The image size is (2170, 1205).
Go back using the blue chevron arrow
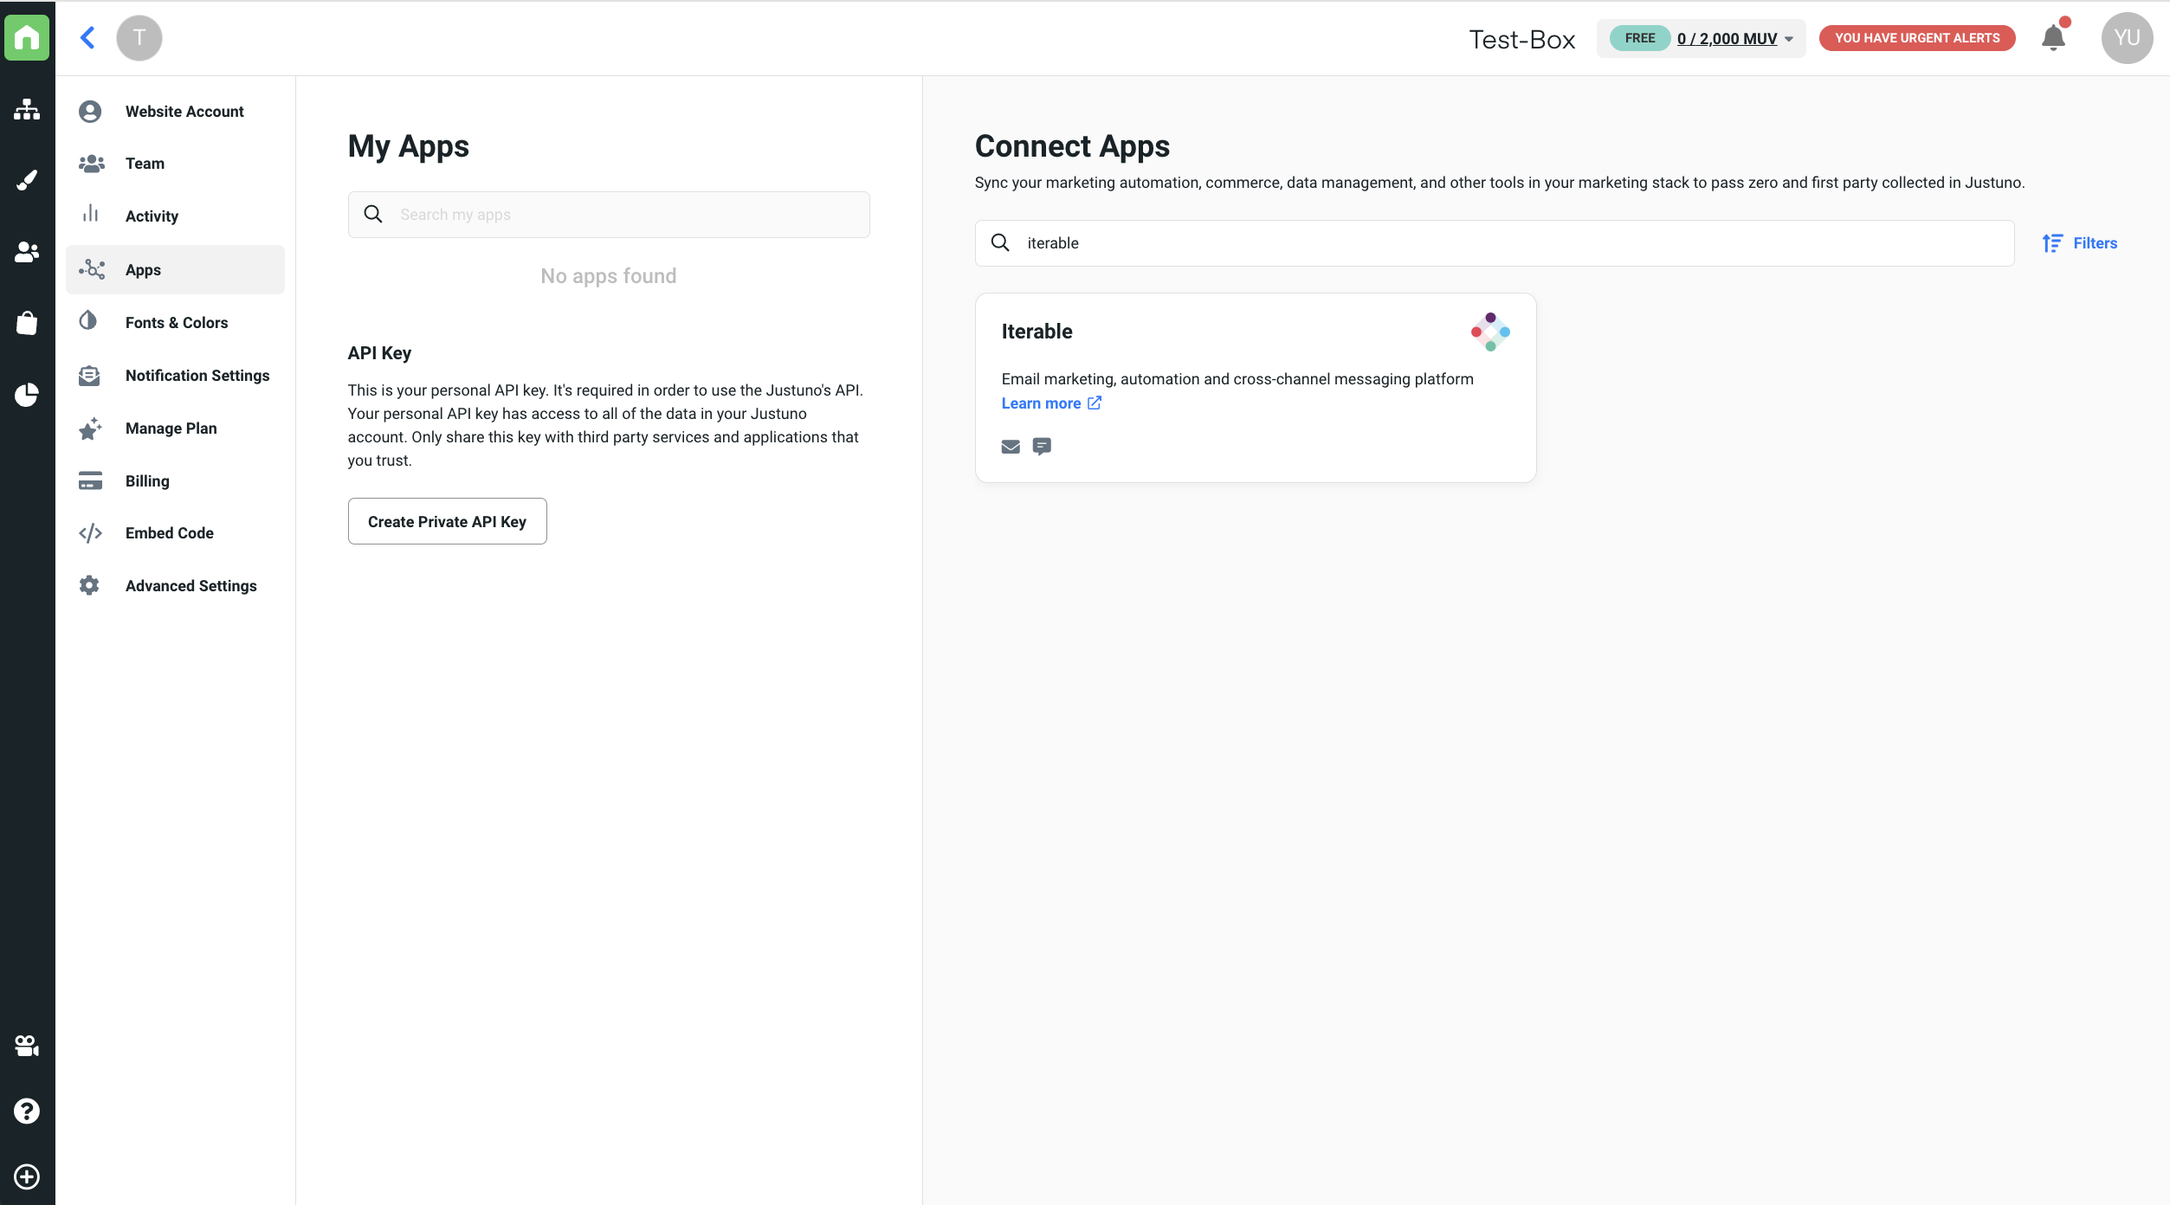[87, 37]
